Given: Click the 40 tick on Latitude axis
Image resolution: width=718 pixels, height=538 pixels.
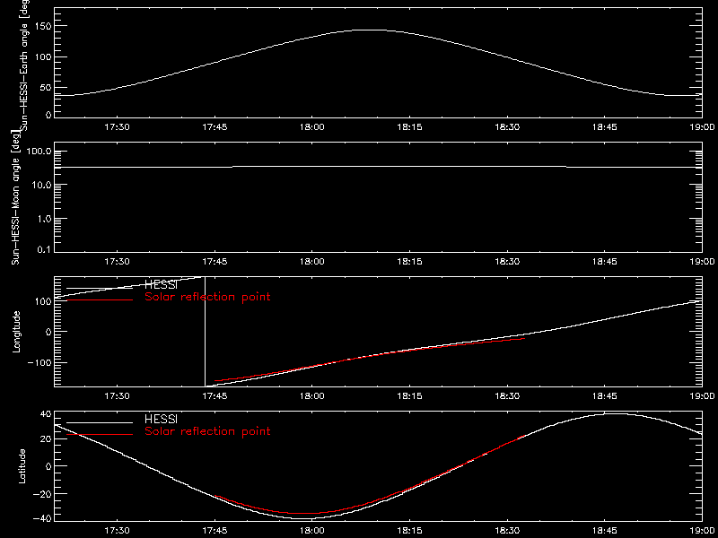Looking at the screenshot, I should point(44,414).
